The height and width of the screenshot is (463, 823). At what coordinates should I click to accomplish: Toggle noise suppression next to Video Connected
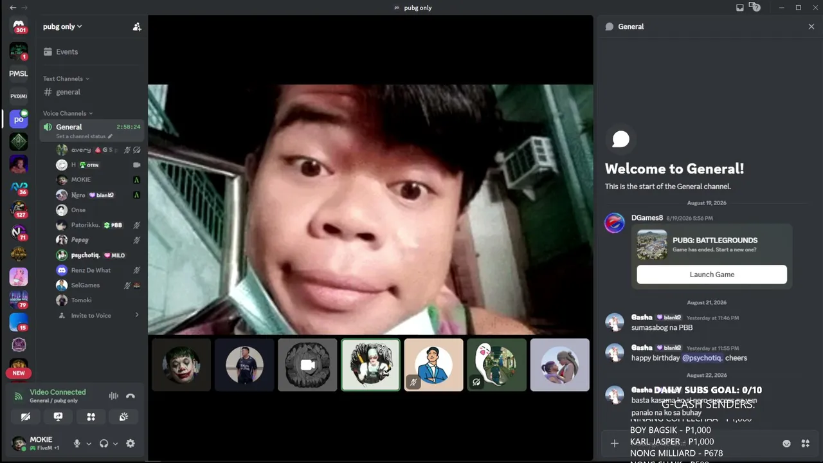click(114, 396)
